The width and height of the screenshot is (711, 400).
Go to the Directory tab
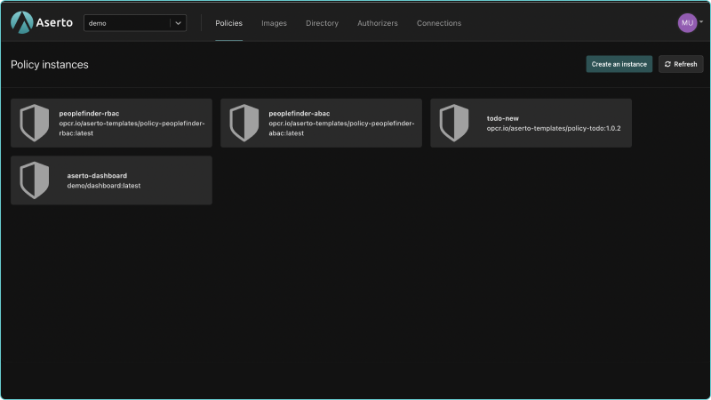point(322,23)
